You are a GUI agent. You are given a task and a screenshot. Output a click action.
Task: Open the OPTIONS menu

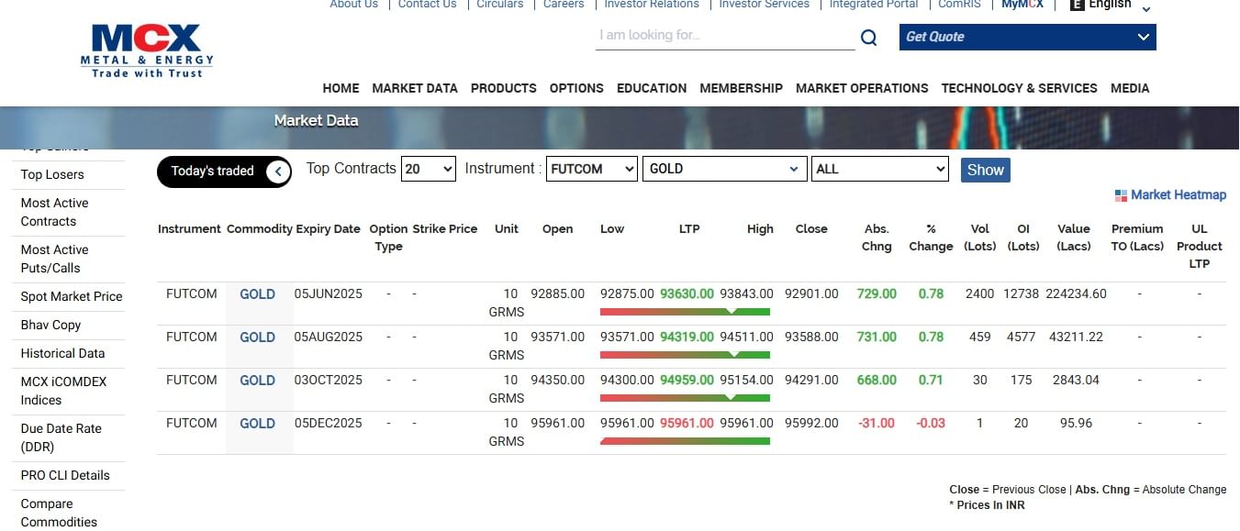tap(576, 88)
